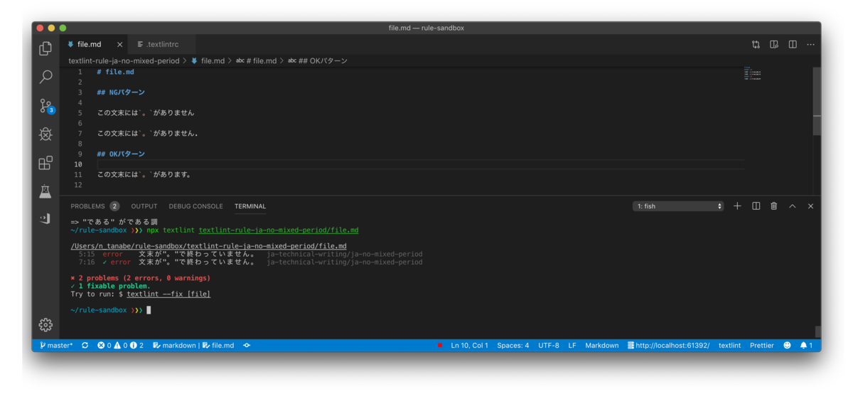Maximize the panel with the chevron-up arrow
Screen dimensions: 853x394
click(792, 206)
